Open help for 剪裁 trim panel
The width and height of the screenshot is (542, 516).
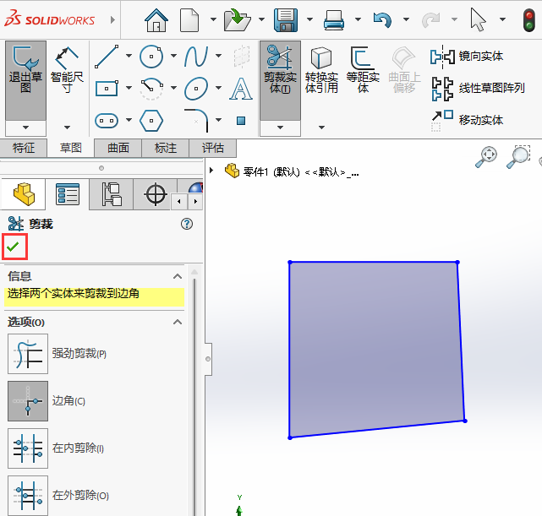(x=187, y=224)
